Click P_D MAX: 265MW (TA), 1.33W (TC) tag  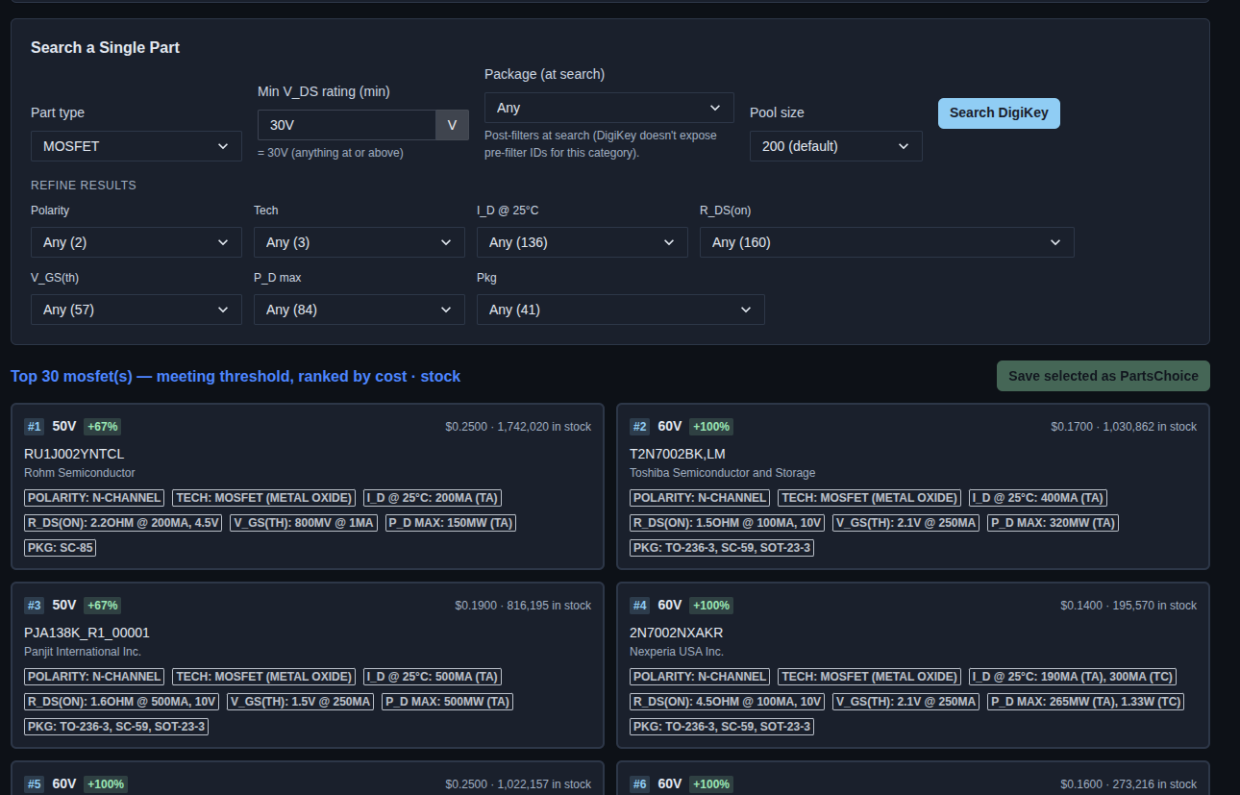click(1085, 702)
